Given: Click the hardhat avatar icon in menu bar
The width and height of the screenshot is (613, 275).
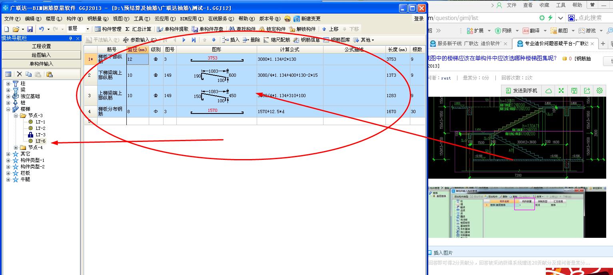Looking at the screenshot, I should pyautogui.click(x=288, y=19).
